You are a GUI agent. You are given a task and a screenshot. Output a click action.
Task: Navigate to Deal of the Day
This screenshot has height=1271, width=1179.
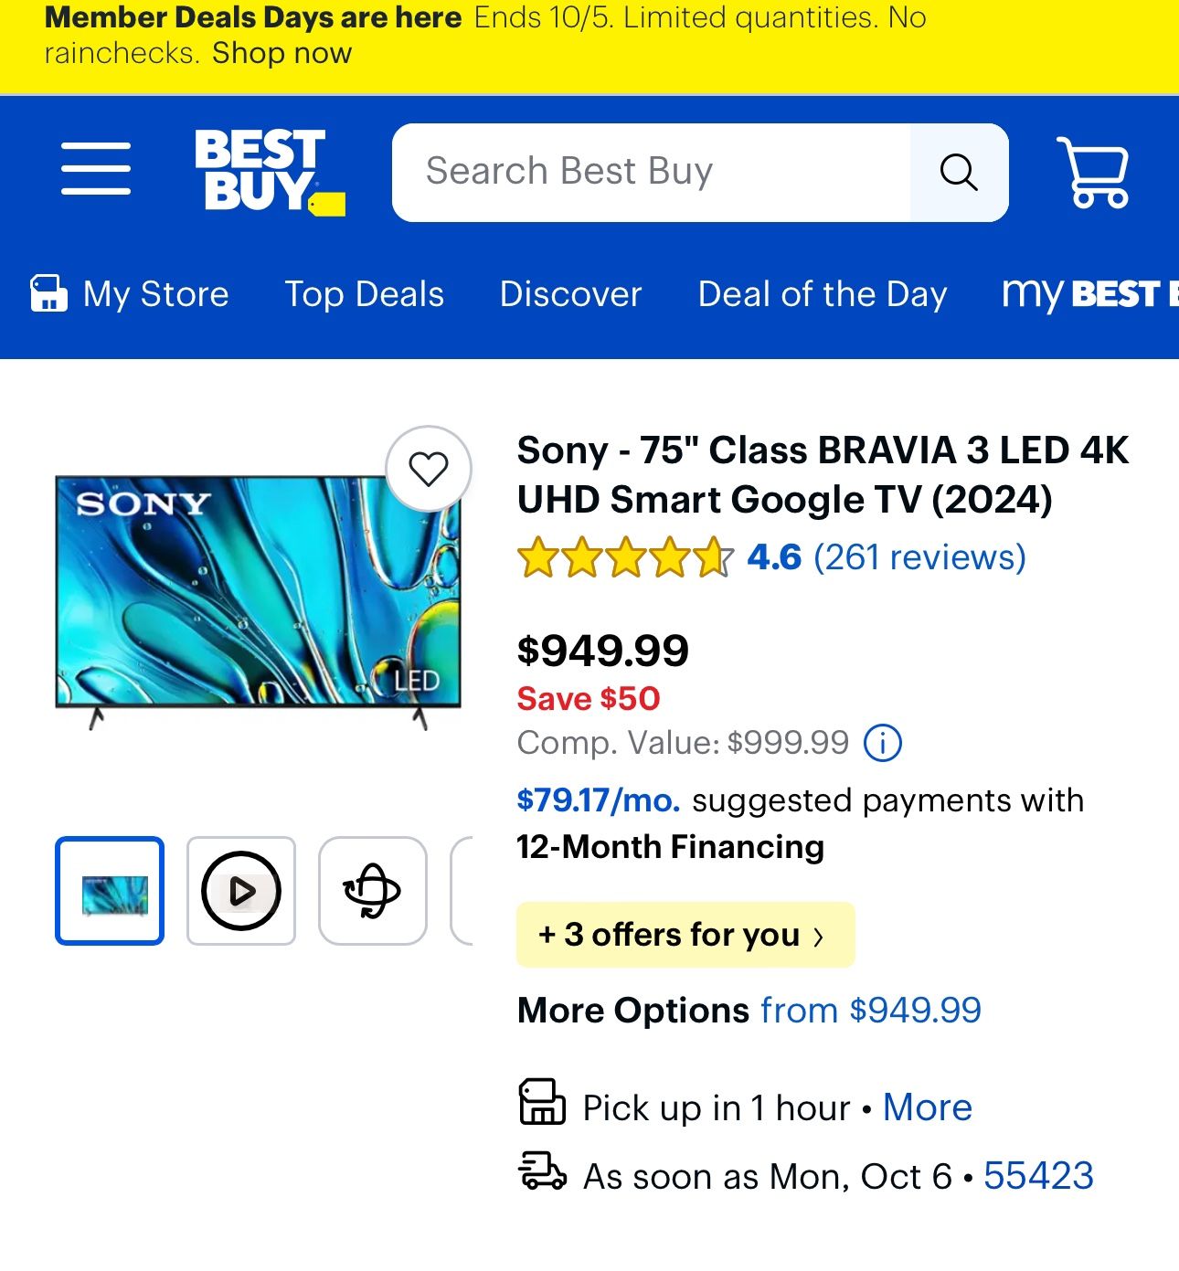pos(822,294)
